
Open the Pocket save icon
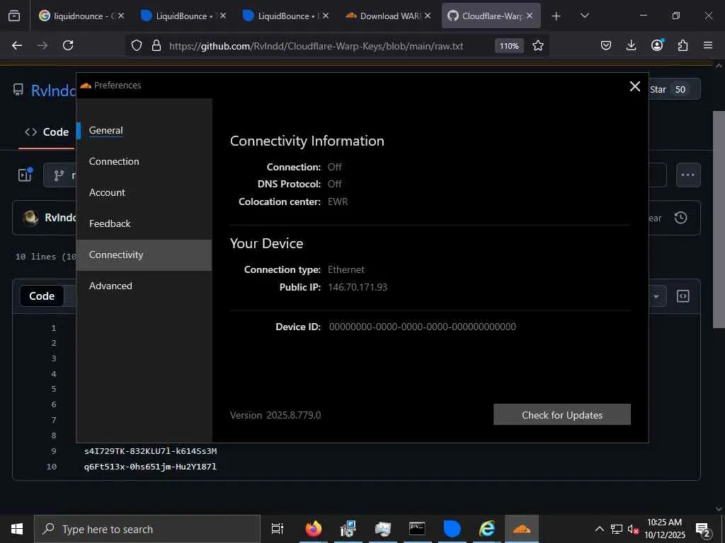(x=606, y=45)
